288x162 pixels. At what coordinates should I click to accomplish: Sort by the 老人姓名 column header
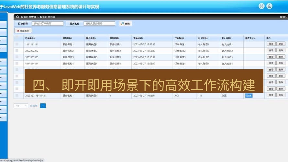pyautogui.click(x=226, y=38)
